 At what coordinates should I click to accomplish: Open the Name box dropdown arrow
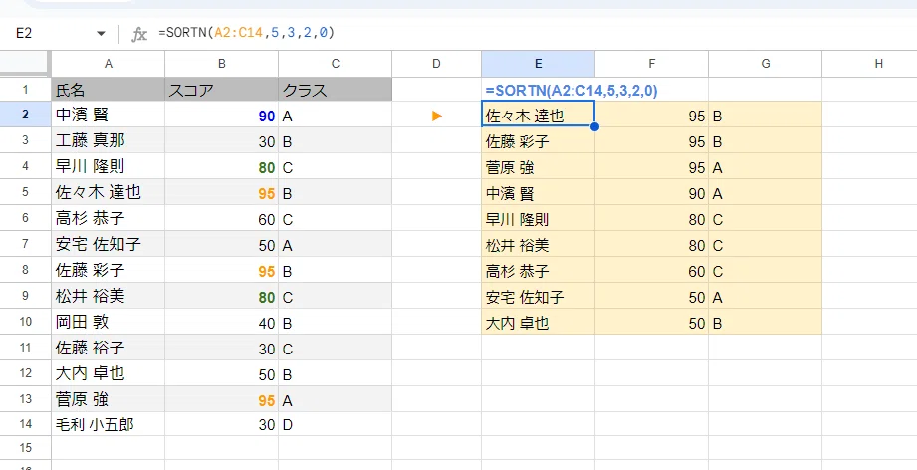point(102,34)
